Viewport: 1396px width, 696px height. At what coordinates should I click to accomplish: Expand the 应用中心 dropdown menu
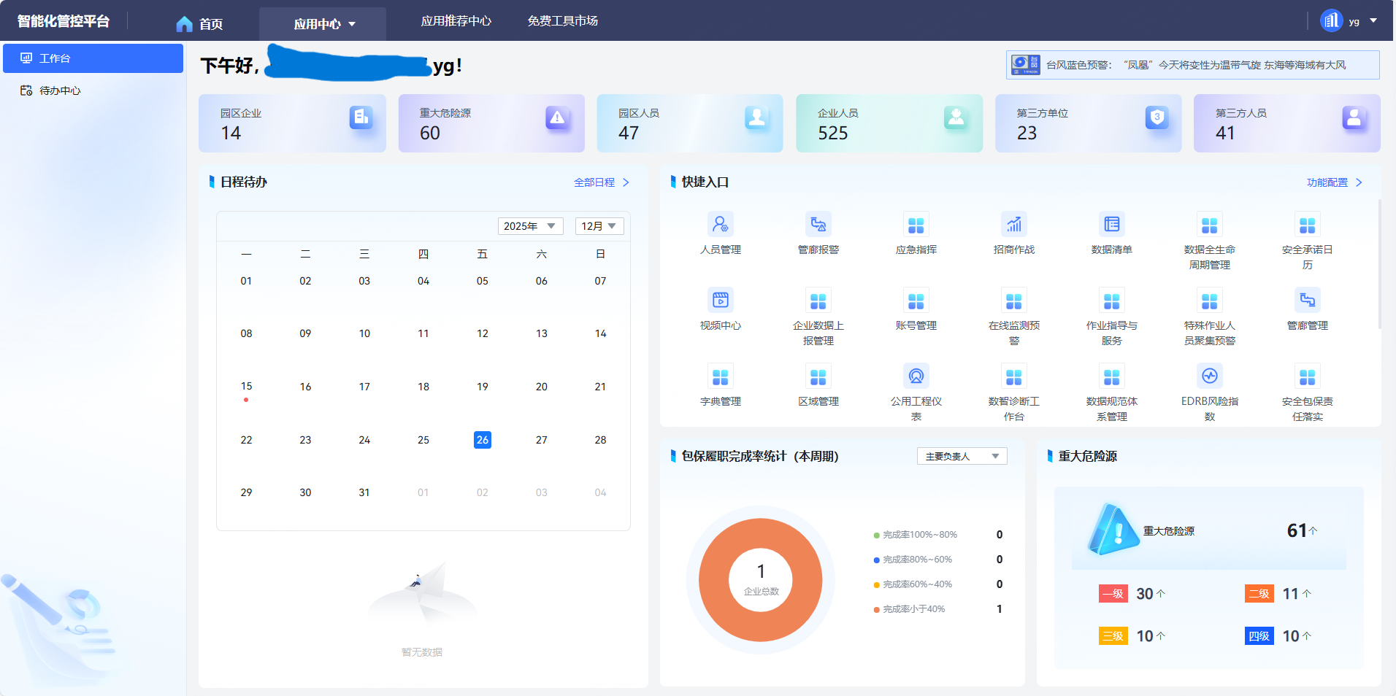coord(323,24)
